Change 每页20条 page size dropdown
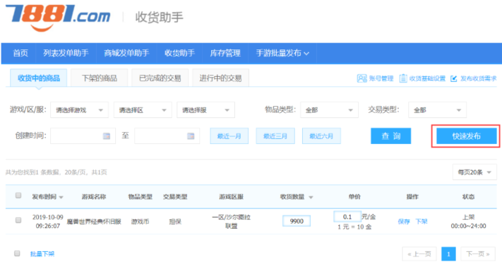This screenshot has height=269, width=502. coord(474,172)
